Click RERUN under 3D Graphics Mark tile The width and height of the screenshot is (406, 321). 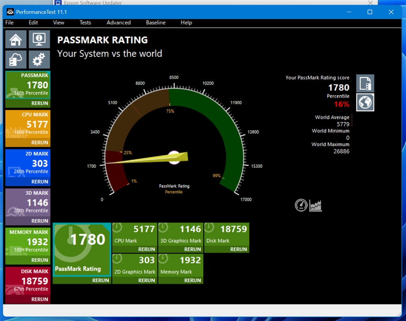click(x=193, y=249)
